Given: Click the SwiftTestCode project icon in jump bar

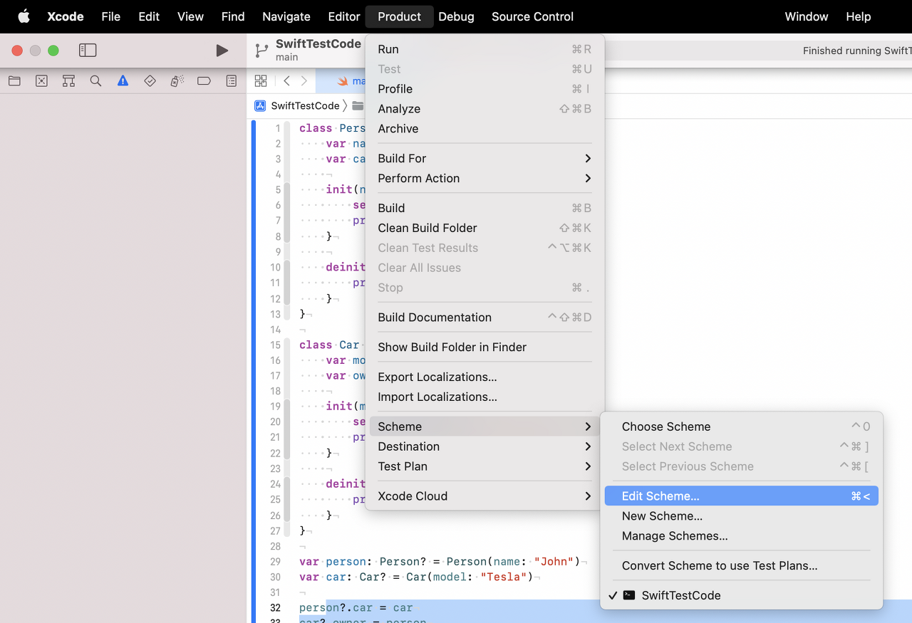Looking at the screenshot, I should click(x=260, y=106).
